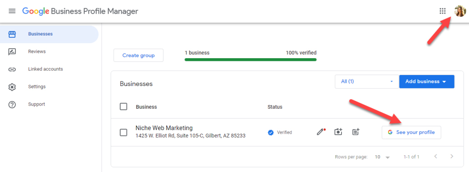Click the Create group button

[x=138, y=56]
